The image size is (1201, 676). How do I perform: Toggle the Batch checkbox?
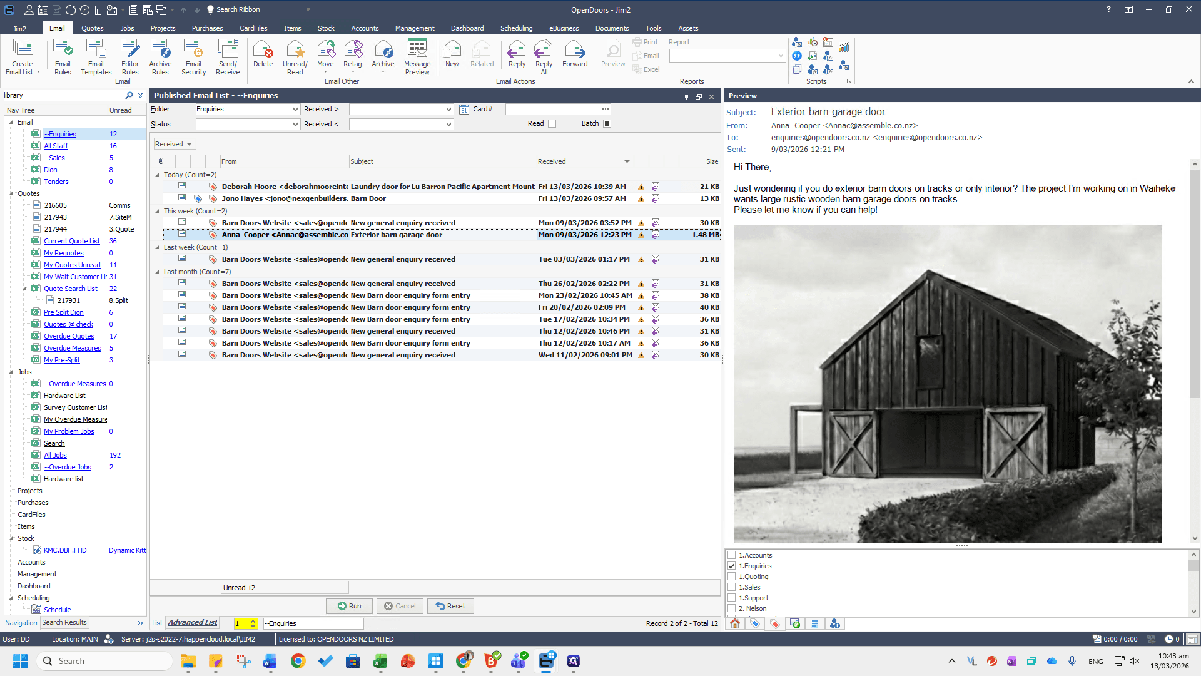(x=607, y=124)
